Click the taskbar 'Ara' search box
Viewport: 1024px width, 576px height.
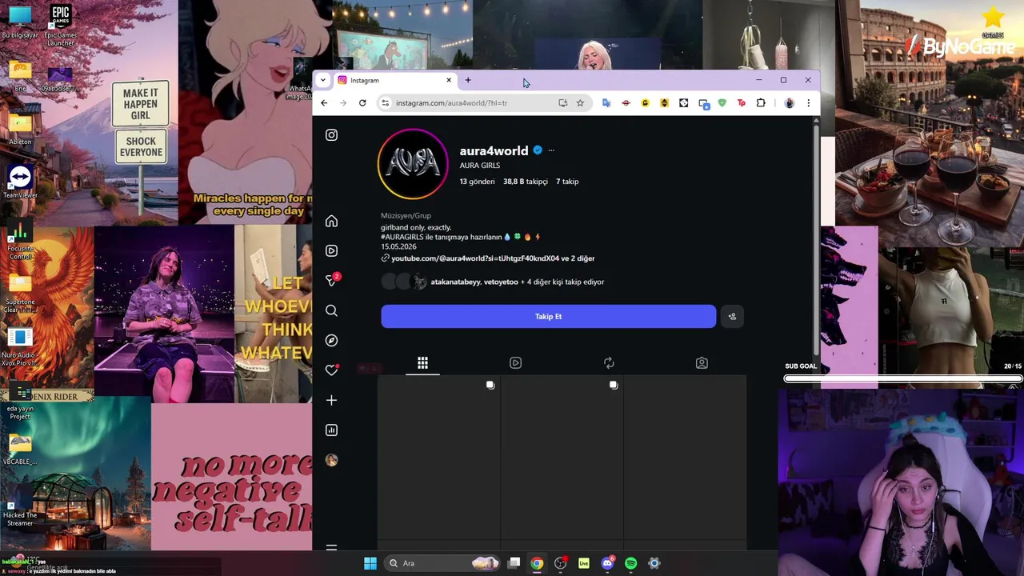(443, 563)
